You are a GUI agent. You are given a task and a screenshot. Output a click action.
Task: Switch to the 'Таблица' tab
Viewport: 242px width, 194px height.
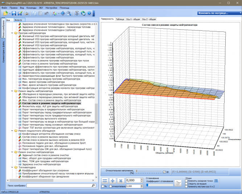(x=120, y=19)
